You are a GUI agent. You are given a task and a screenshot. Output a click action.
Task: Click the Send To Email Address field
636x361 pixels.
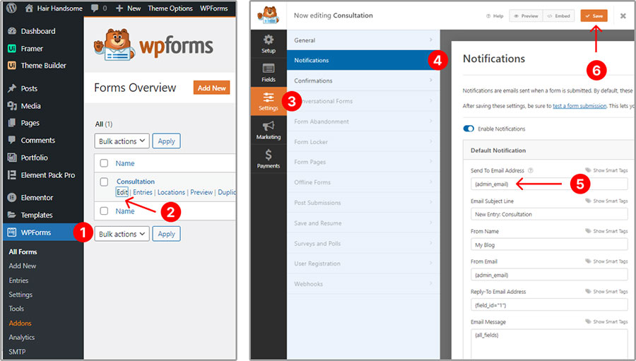click(548, 184)
